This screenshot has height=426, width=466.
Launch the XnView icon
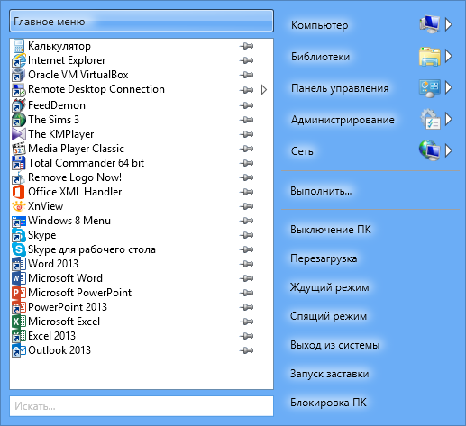[19, 206]
